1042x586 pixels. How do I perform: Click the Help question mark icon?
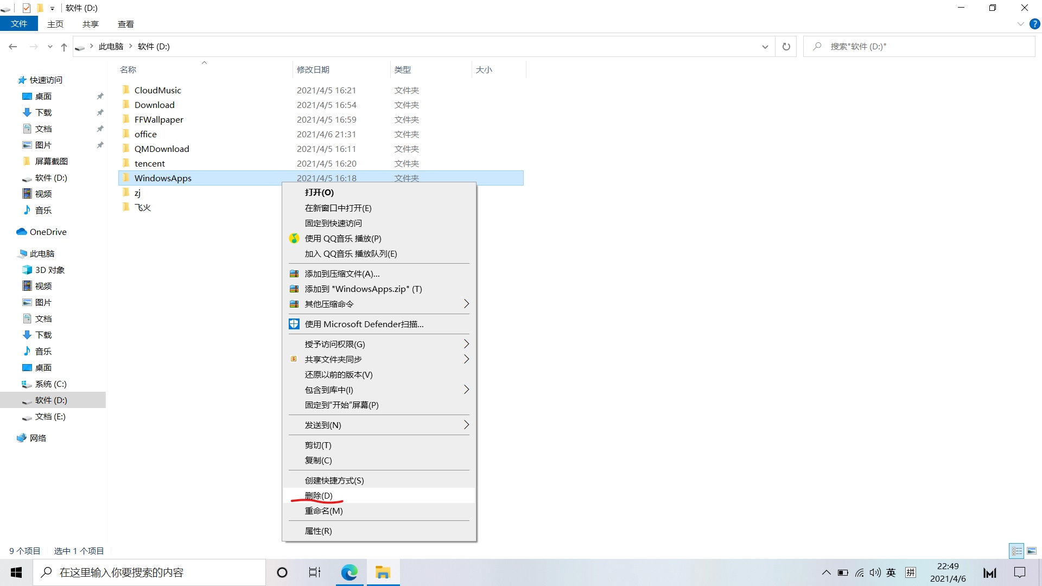point(1035,24)
